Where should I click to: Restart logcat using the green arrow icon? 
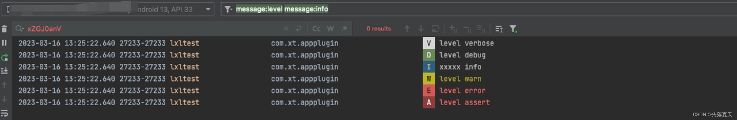pos(4,57)
